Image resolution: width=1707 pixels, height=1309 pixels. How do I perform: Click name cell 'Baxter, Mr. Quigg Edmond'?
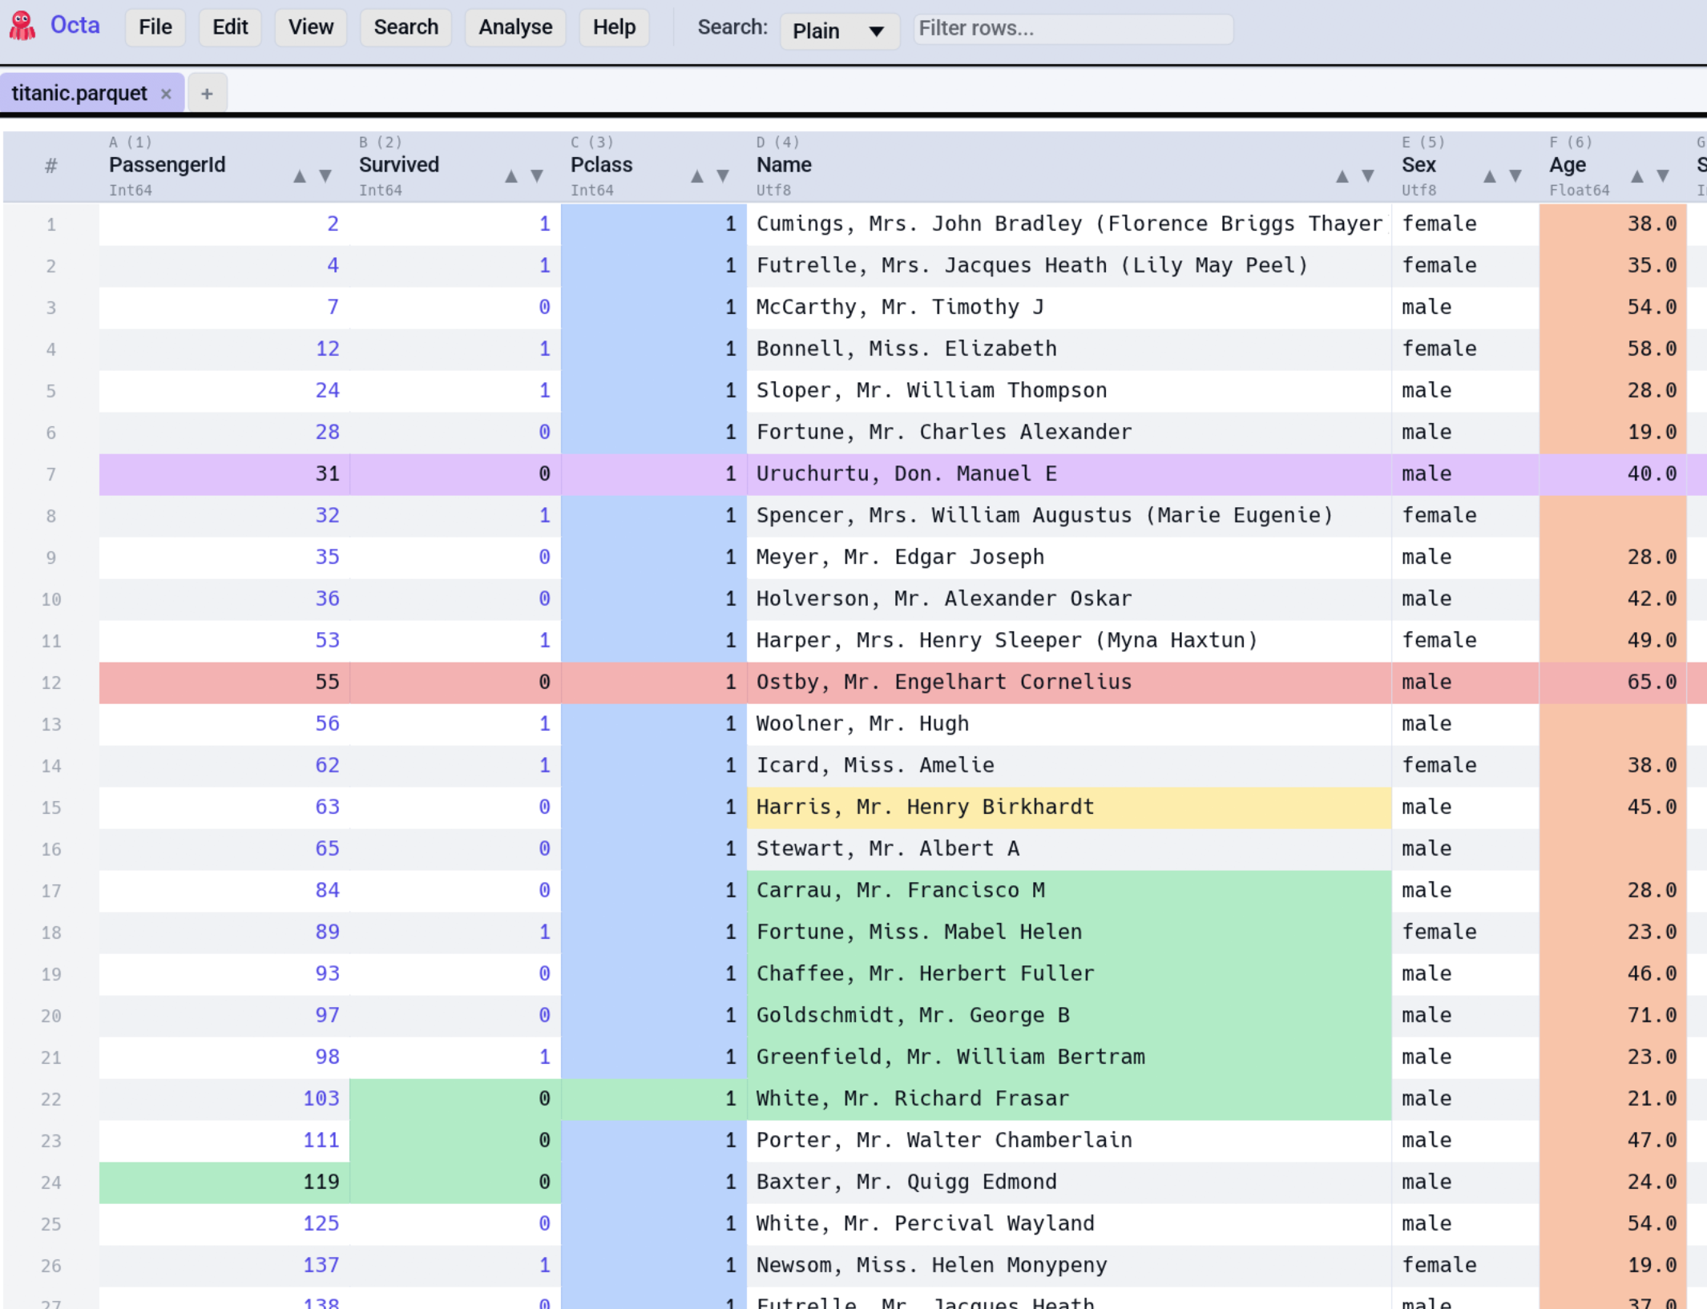tap(1069, 1182)
